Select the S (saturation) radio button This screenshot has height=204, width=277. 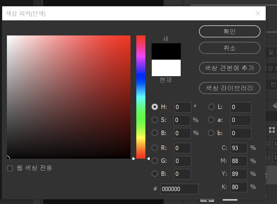tap(155, 120)
